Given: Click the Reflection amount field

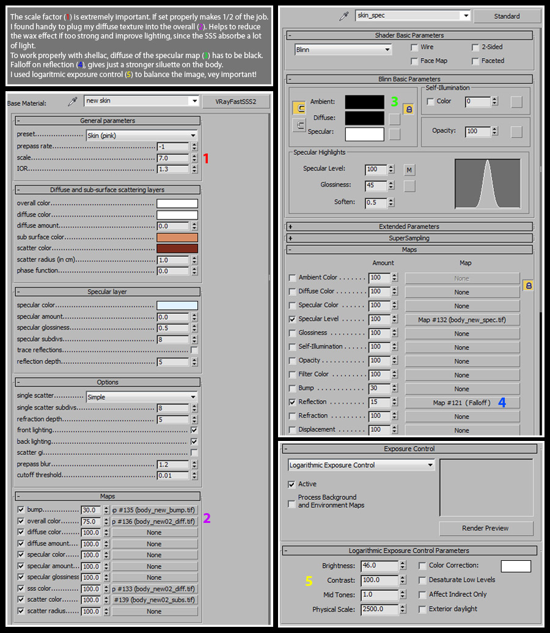Looking at the screenshot, I should [x=380, y=402].
